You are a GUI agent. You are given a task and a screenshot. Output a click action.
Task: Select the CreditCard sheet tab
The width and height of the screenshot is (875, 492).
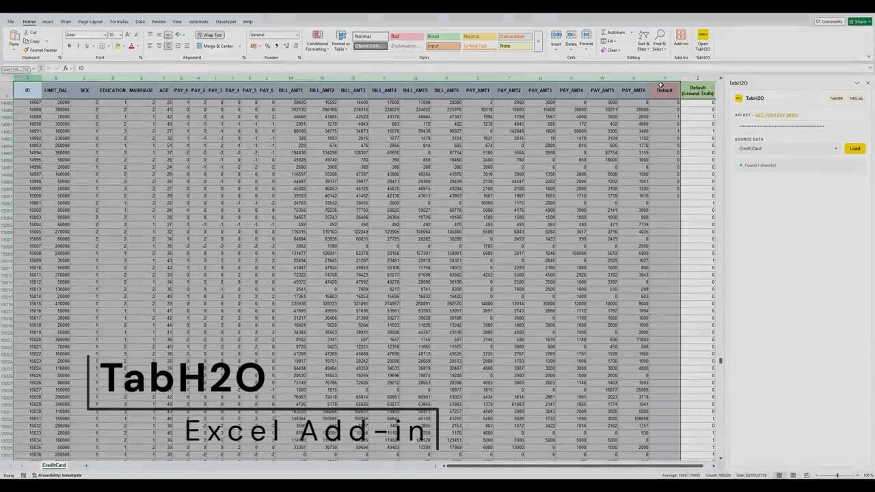[x=54, y=465]
